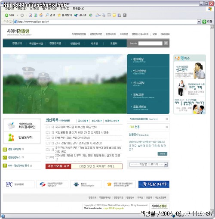Click green icon beside 미아·정신장애인 찾기
Image resolution: width=215 pixels, height=219 pixels.
coord(5,166)
